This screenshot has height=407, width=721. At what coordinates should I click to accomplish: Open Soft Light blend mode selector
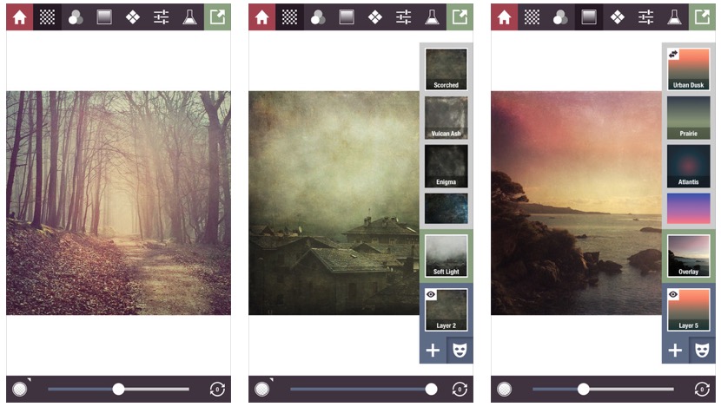446,256
